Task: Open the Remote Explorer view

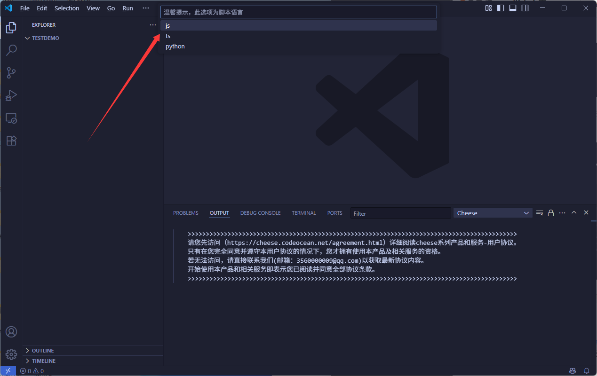Action: (11, 118)
